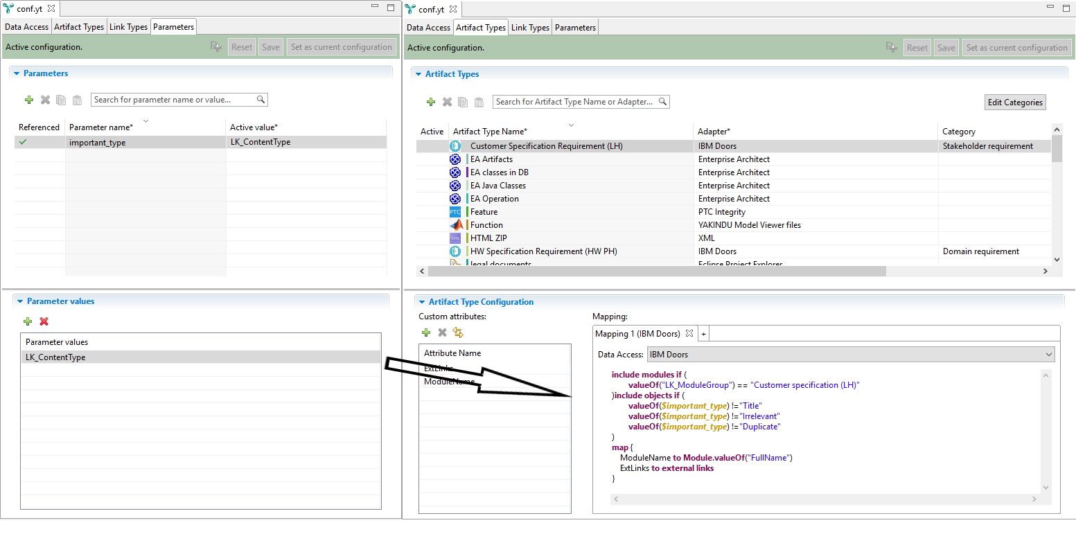Select EA Operation artifact type row
The width and height of the screenshot is (1076, 534).
click(734, 199)
